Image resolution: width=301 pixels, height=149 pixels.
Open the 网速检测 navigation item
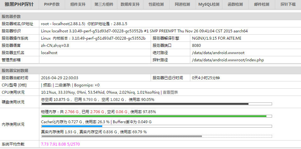pyautogui.click(x=182, y=4)
